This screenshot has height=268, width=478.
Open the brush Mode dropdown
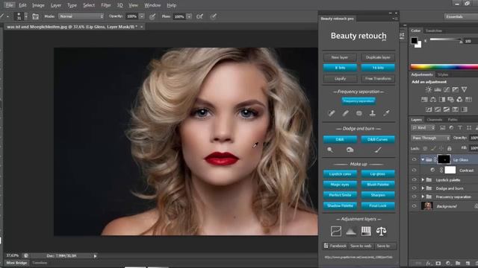click(x=81, y=16)
